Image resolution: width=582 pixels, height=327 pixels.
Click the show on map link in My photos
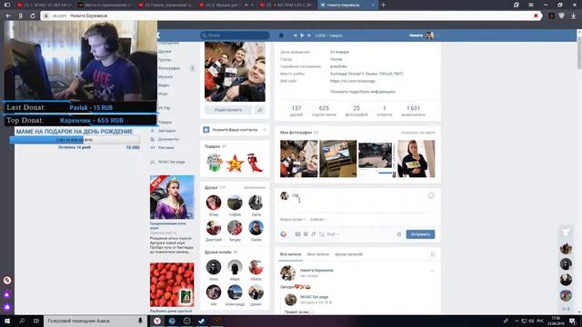tap(418, 133)
